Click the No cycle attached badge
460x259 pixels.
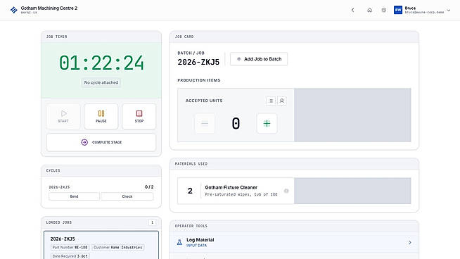[x=101, y=82]
